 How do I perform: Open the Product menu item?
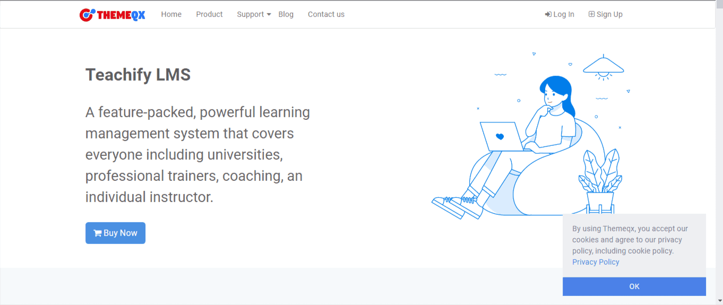209,14
